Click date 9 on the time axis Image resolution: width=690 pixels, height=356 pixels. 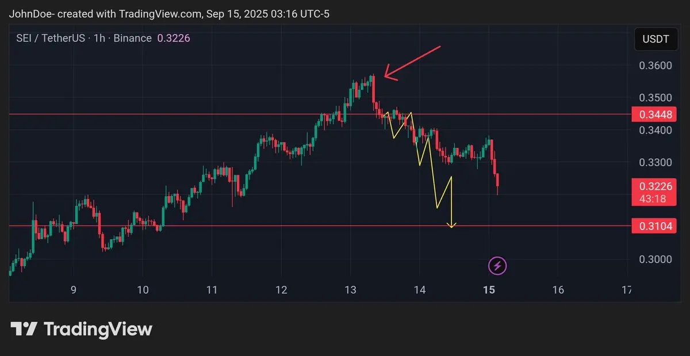(x=74, y=290)
